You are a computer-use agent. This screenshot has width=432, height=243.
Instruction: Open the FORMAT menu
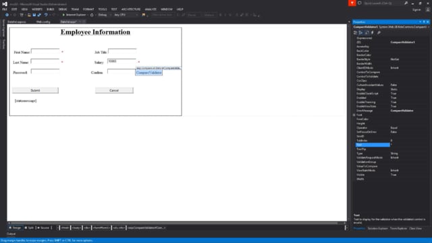click(x=88, y=9)
